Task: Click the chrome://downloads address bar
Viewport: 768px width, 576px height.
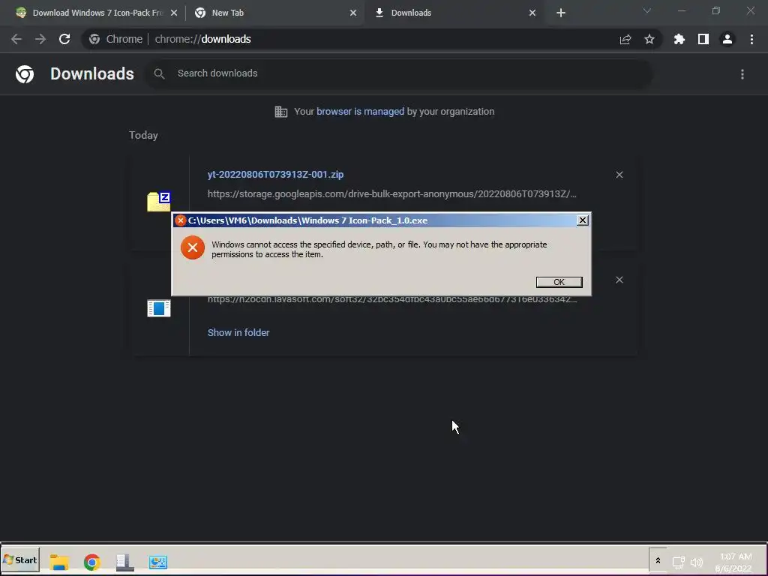Action: (373, 39)
